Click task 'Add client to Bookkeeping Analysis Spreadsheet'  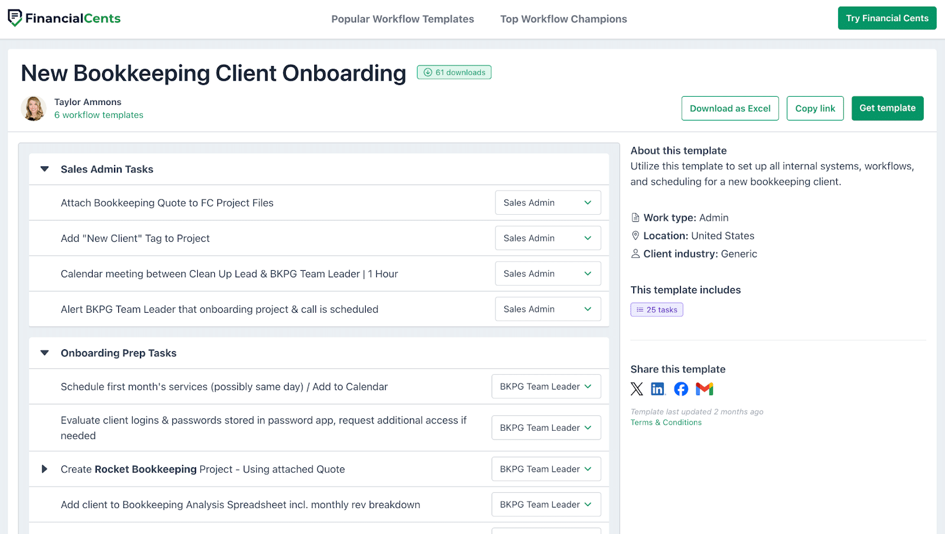tap(240, 504)
